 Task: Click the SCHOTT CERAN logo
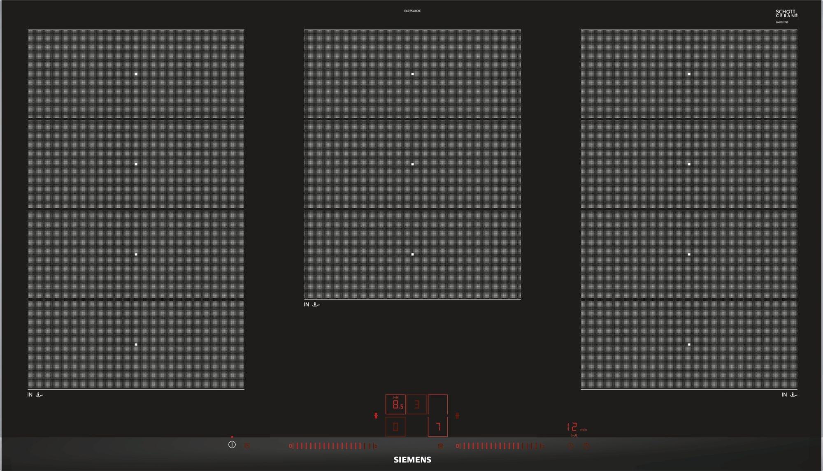[x=786, y=14]
